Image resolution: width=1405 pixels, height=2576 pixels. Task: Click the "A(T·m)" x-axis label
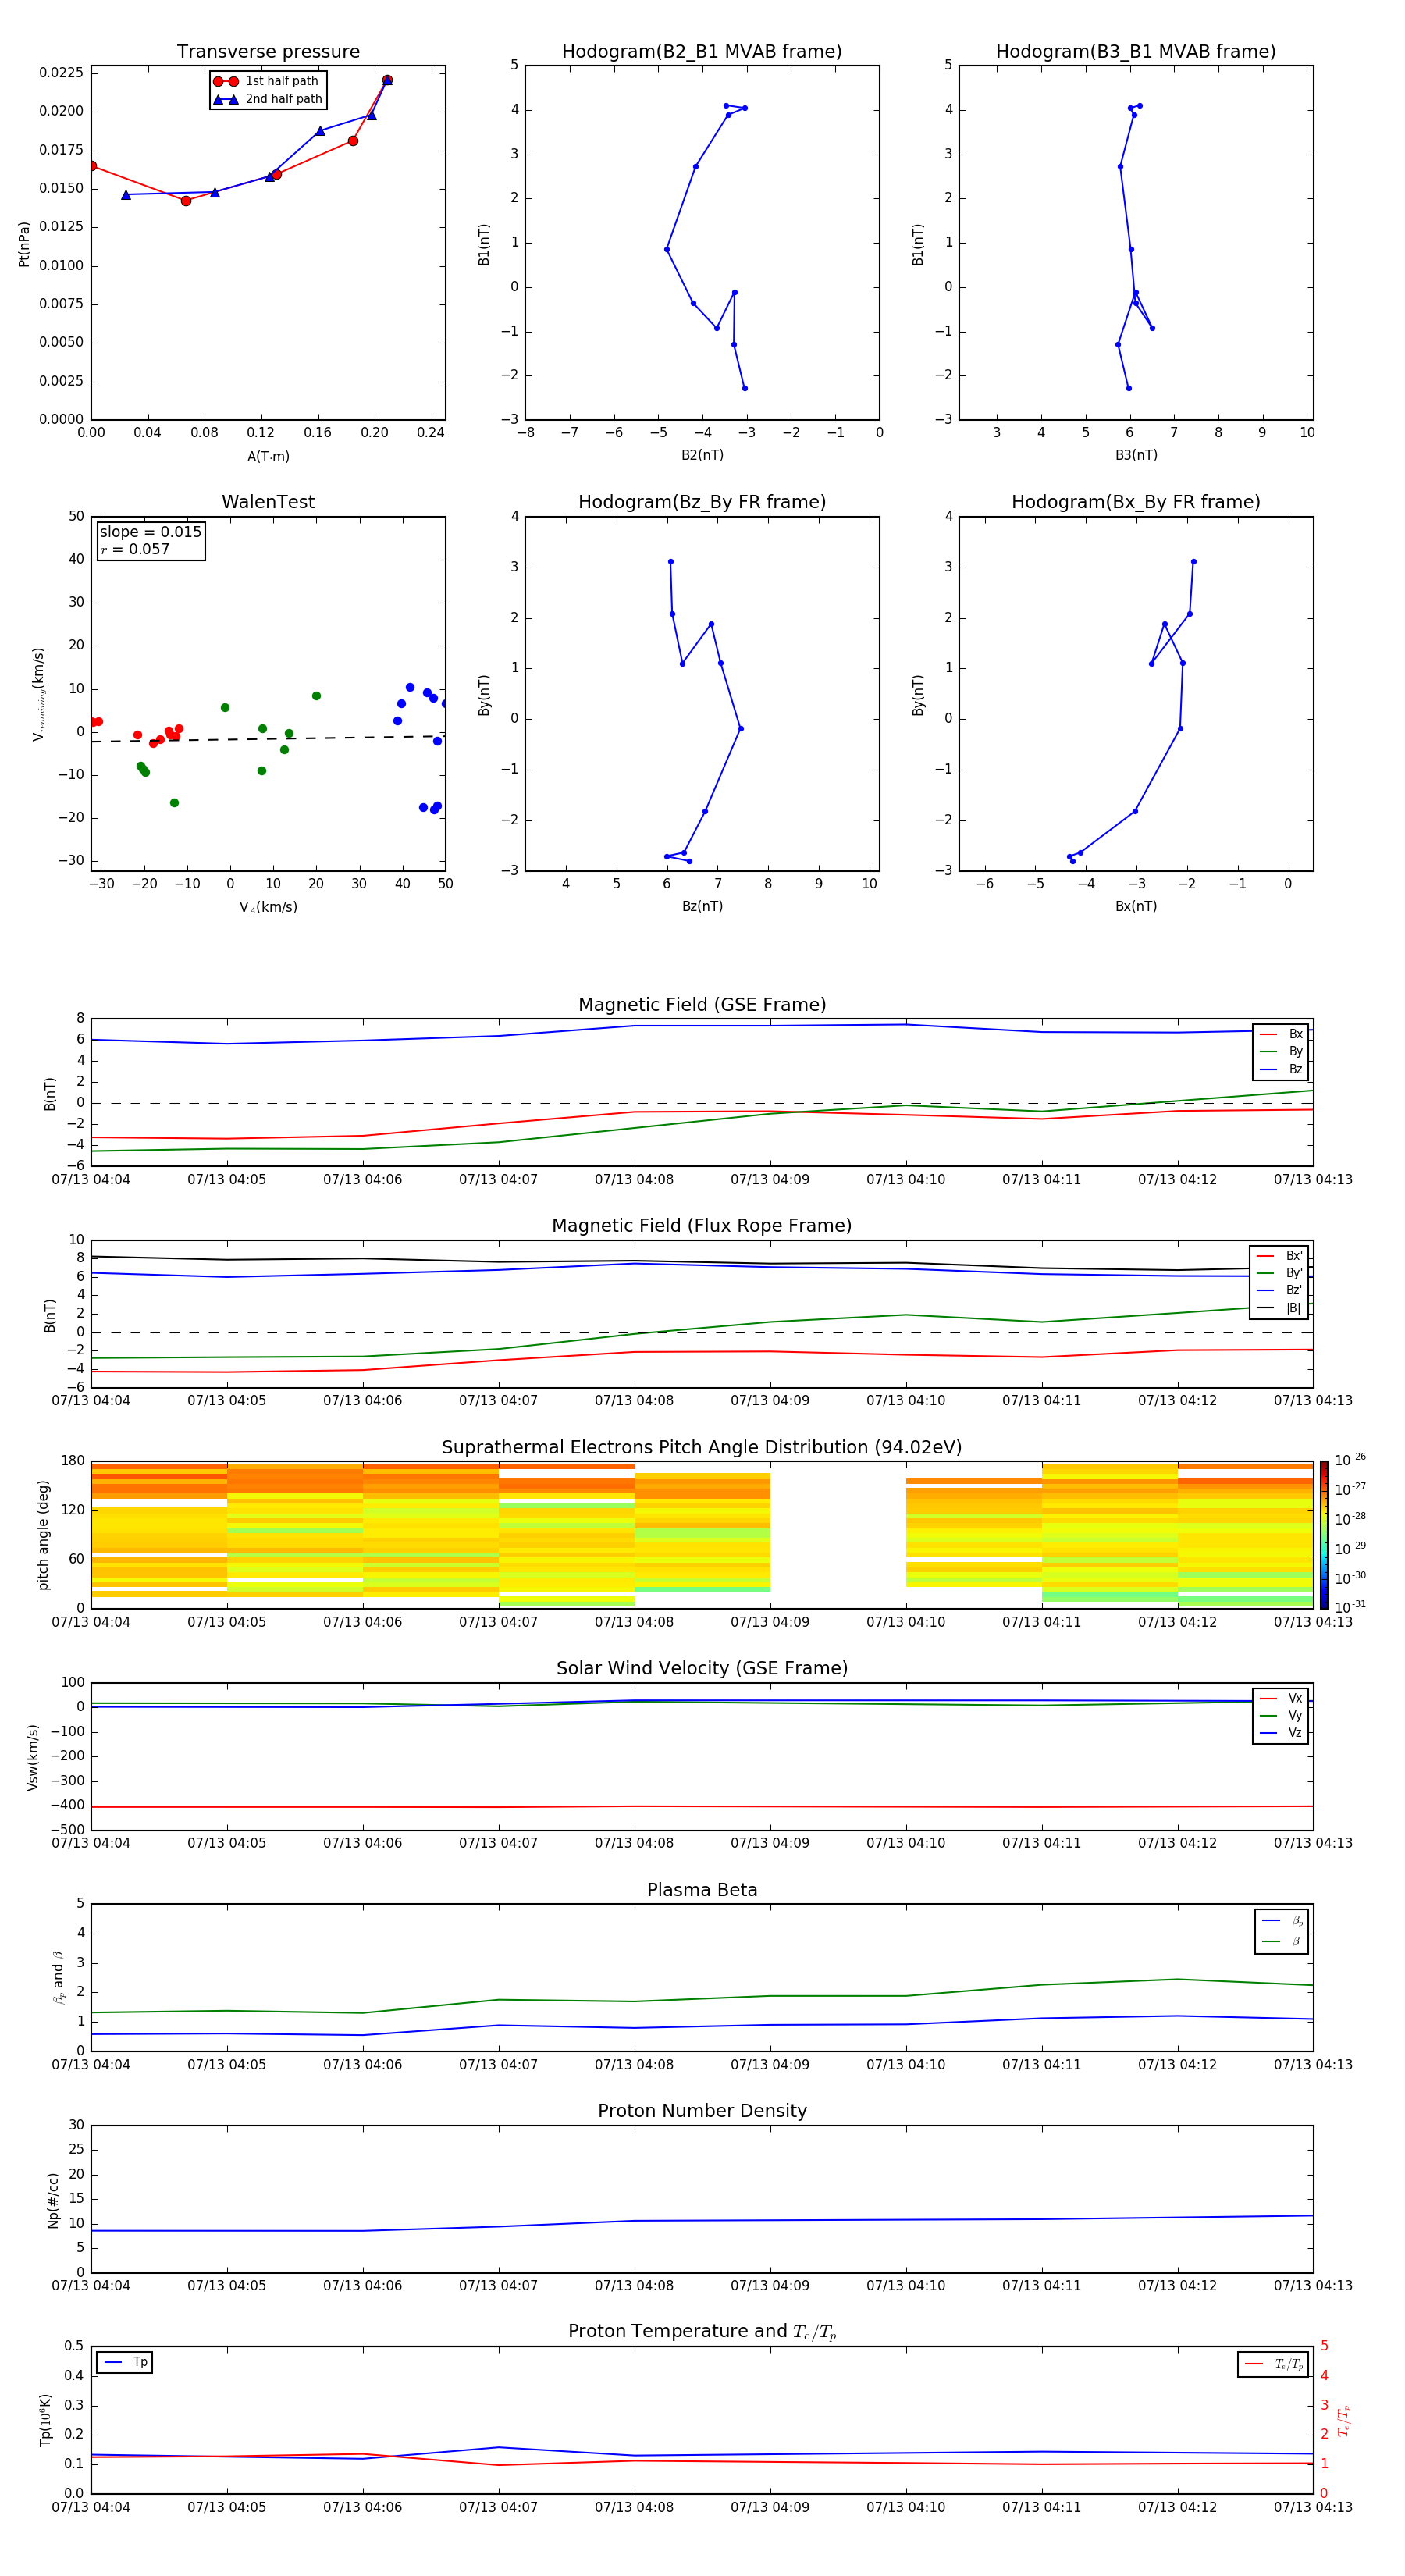coord(268,457)
